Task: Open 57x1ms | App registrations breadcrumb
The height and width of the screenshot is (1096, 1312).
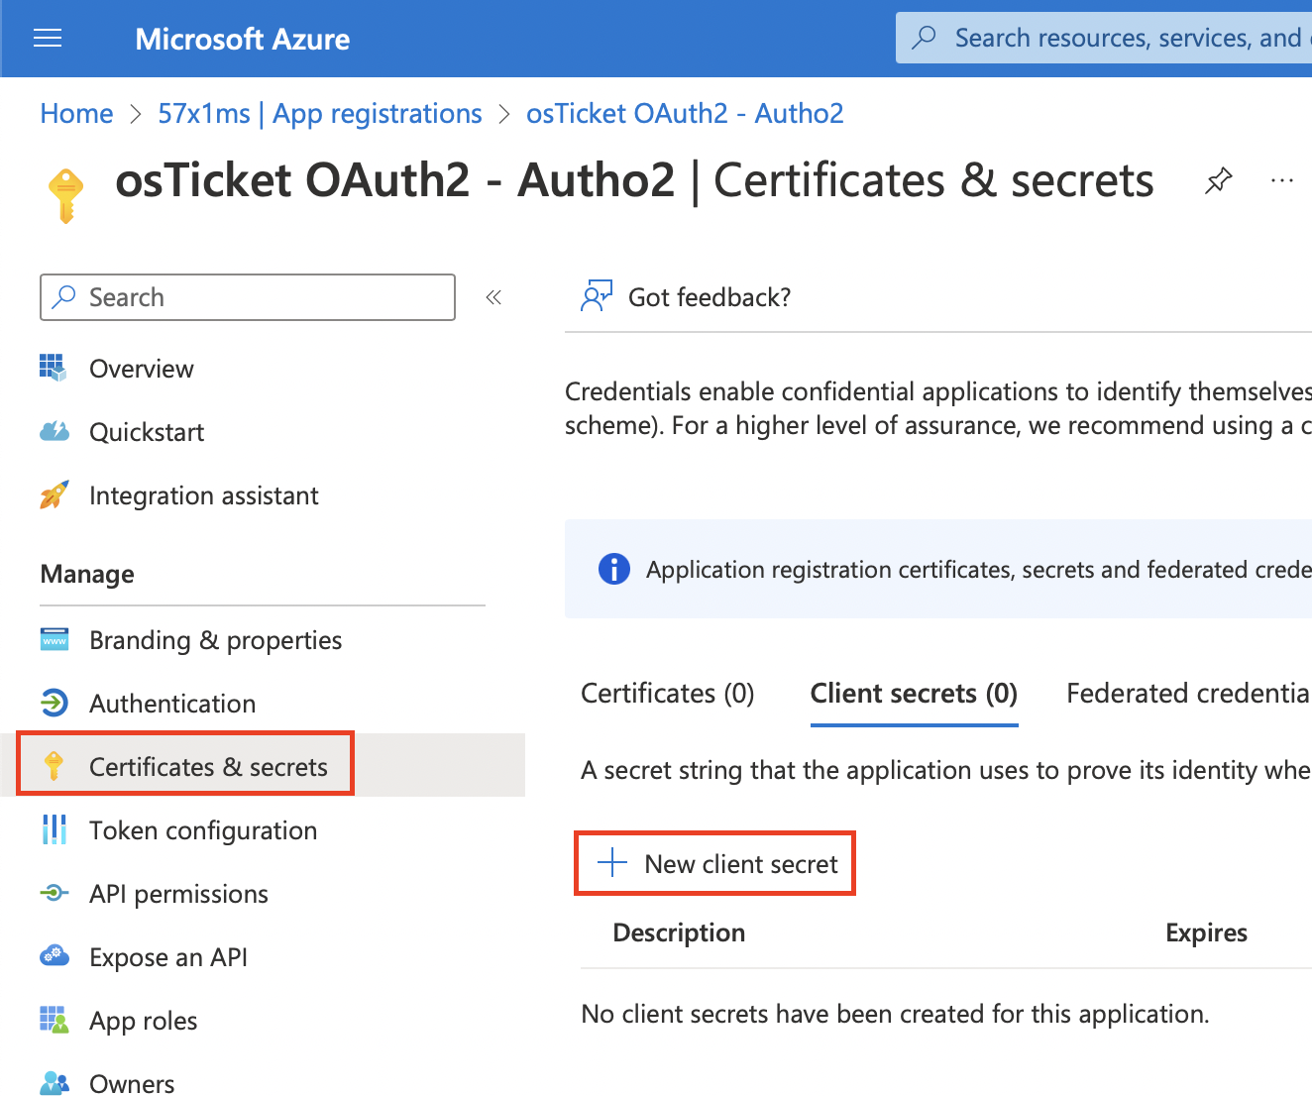Action: [x=320, y=114]
